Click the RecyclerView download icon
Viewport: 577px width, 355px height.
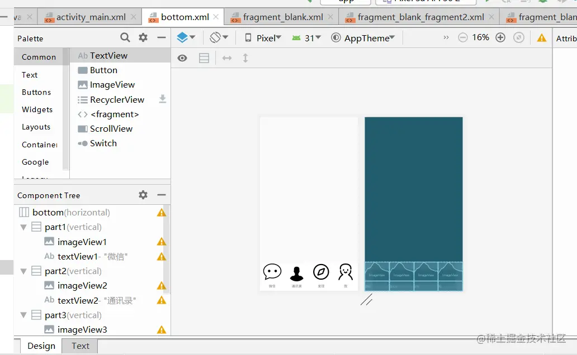(x=163, y=99)
